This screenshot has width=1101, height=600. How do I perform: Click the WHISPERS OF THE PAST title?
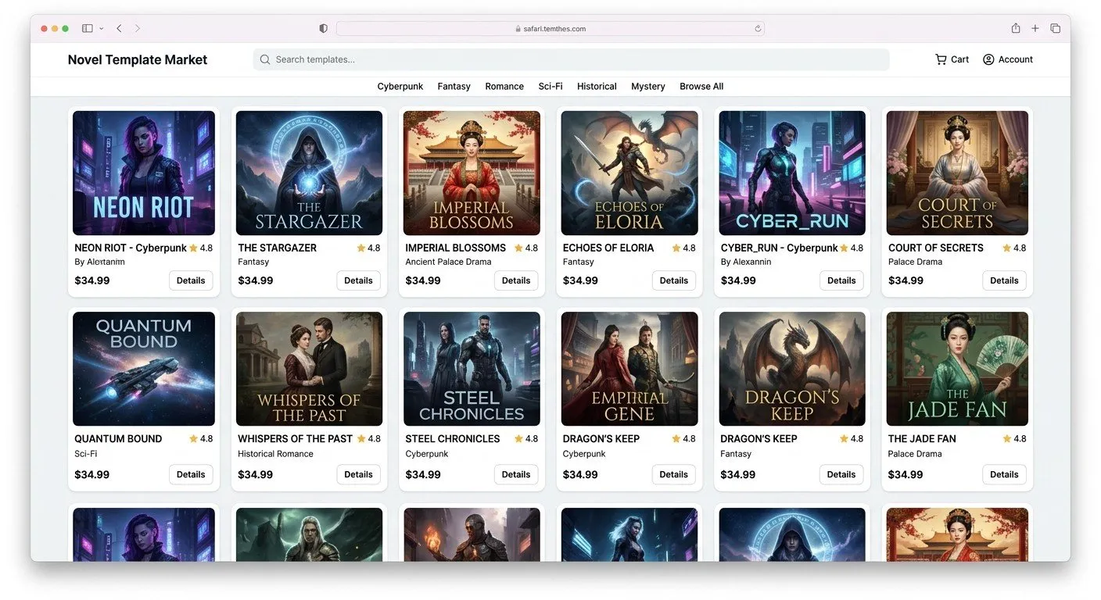(x=296, y=439)
